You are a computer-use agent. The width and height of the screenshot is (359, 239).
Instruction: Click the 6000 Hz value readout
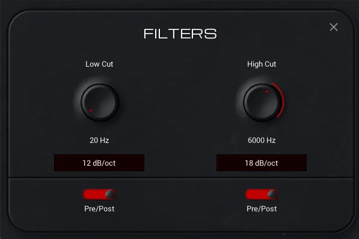click(x=262, y=140)
